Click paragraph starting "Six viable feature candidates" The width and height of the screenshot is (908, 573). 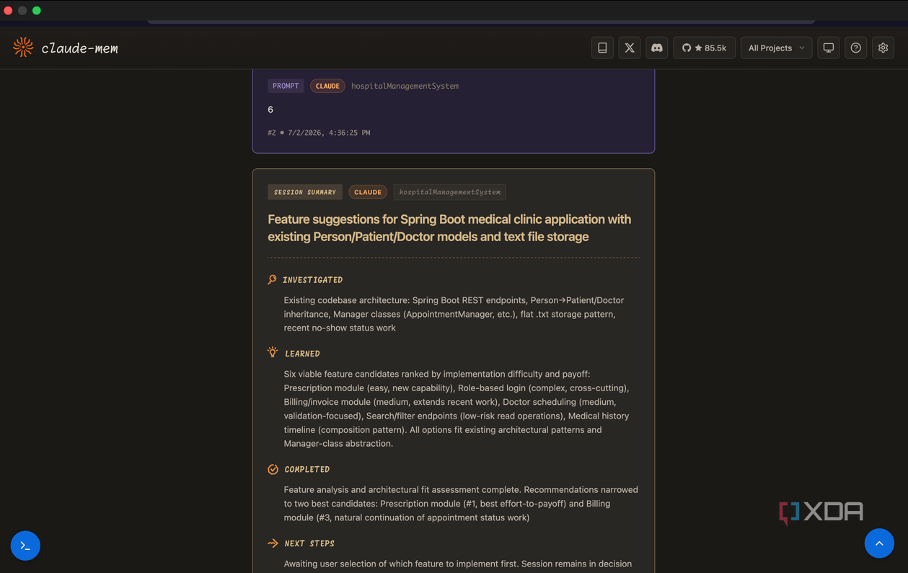(x=457, y=408)
